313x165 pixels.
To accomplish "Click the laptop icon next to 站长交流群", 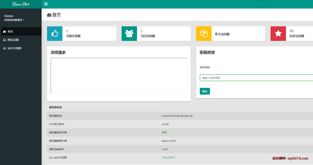I will point(4,48).
